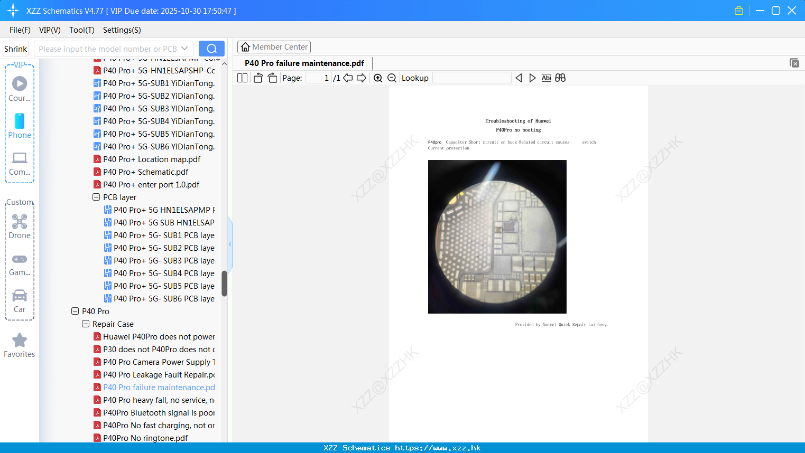
Task: Find previous lookup match
Action: point(519,78)
